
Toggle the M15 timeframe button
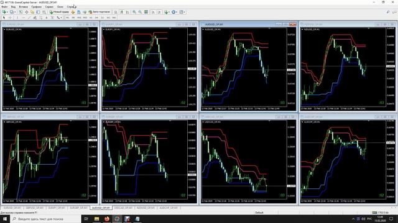(x=79, y=17)
